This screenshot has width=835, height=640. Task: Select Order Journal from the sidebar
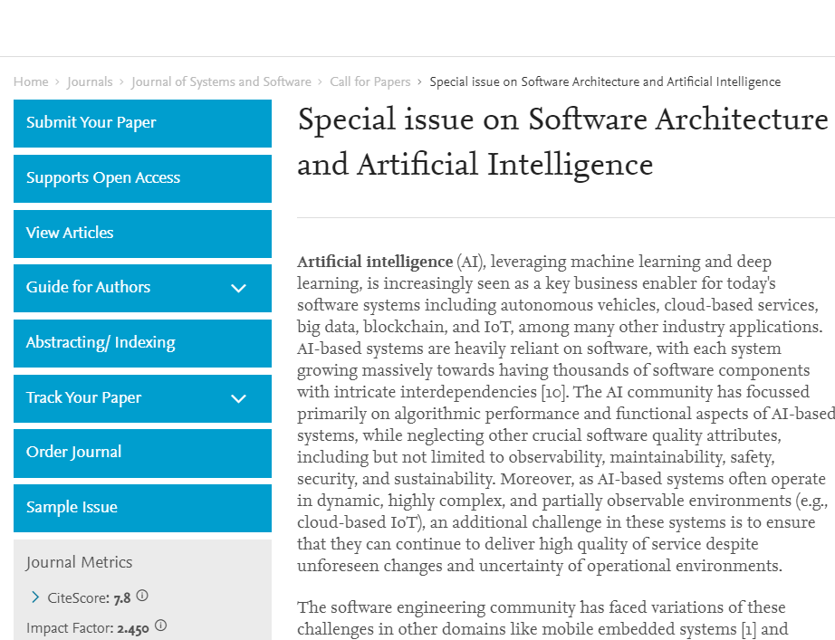coord(75,453)
